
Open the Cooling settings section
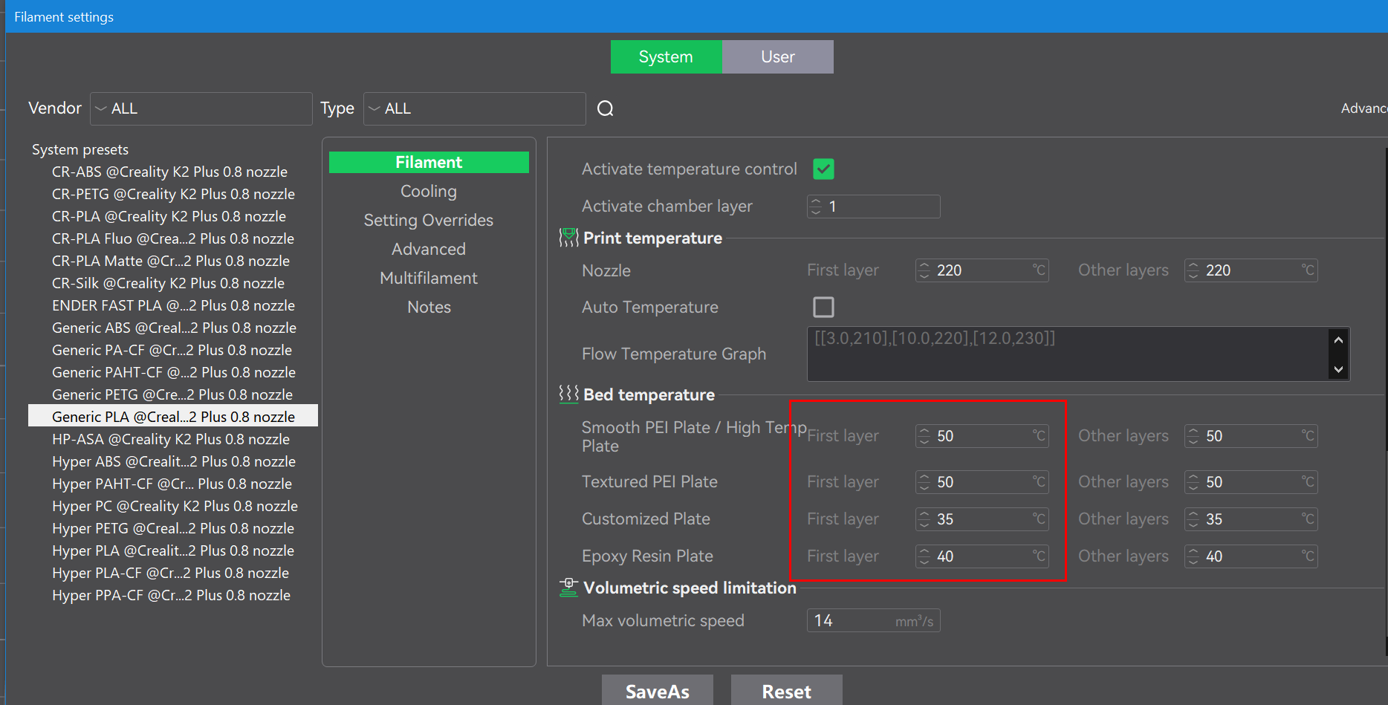429,192
